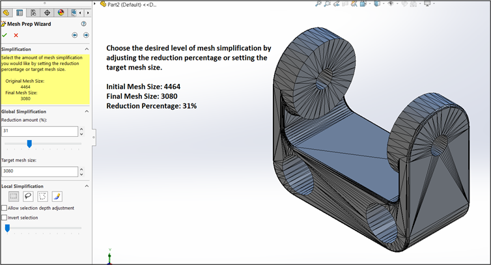The height and width of the screenshot is (265, 491).
Task: Go to the next wizard step arrow
Action: (x=86, y=35)
